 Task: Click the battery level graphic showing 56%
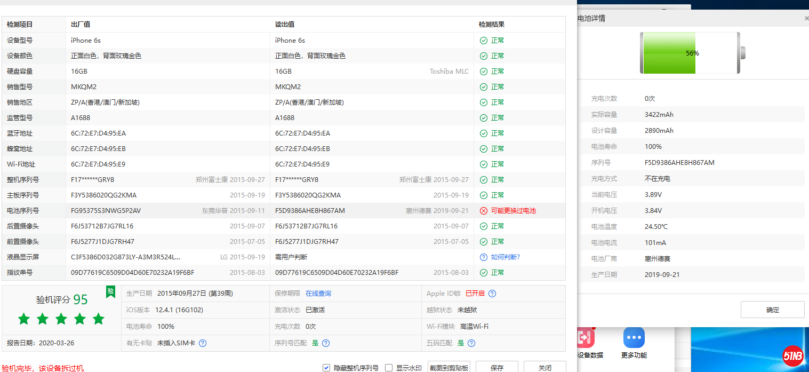(x=692, y=53)
